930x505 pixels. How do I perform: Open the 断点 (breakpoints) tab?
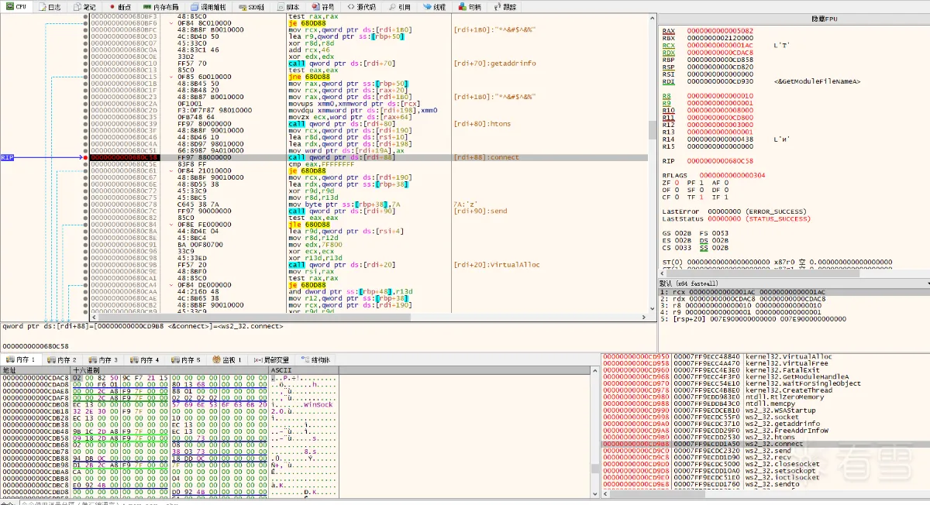coord(121,6)
